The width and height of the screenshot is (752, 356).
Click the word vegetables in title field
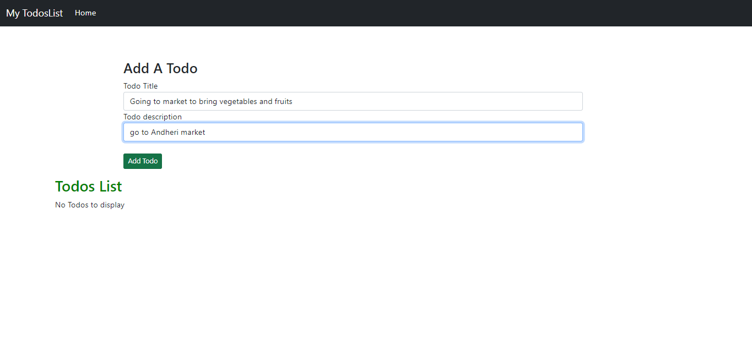pyautogui.click(x=238, y=101)
